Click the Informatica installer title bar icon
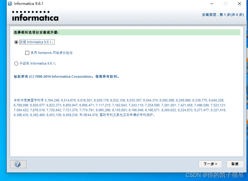Screen dimensions: 248x181 click(10, 3)
